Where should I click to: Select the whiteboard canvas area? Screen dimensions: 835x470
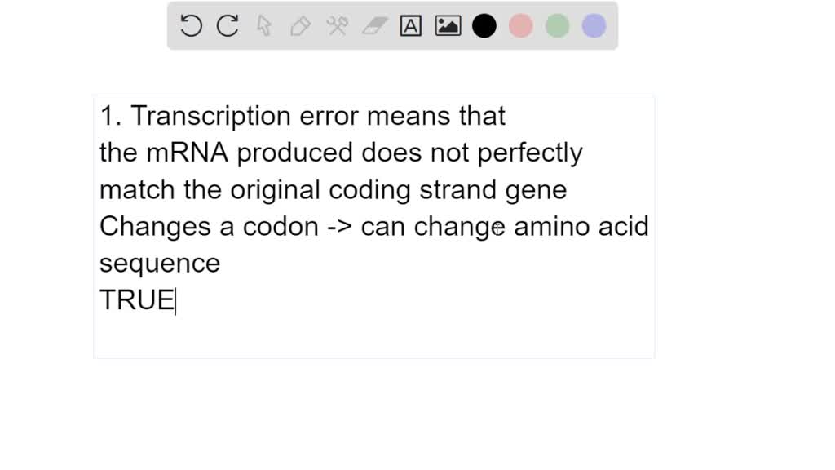[375, 224]
